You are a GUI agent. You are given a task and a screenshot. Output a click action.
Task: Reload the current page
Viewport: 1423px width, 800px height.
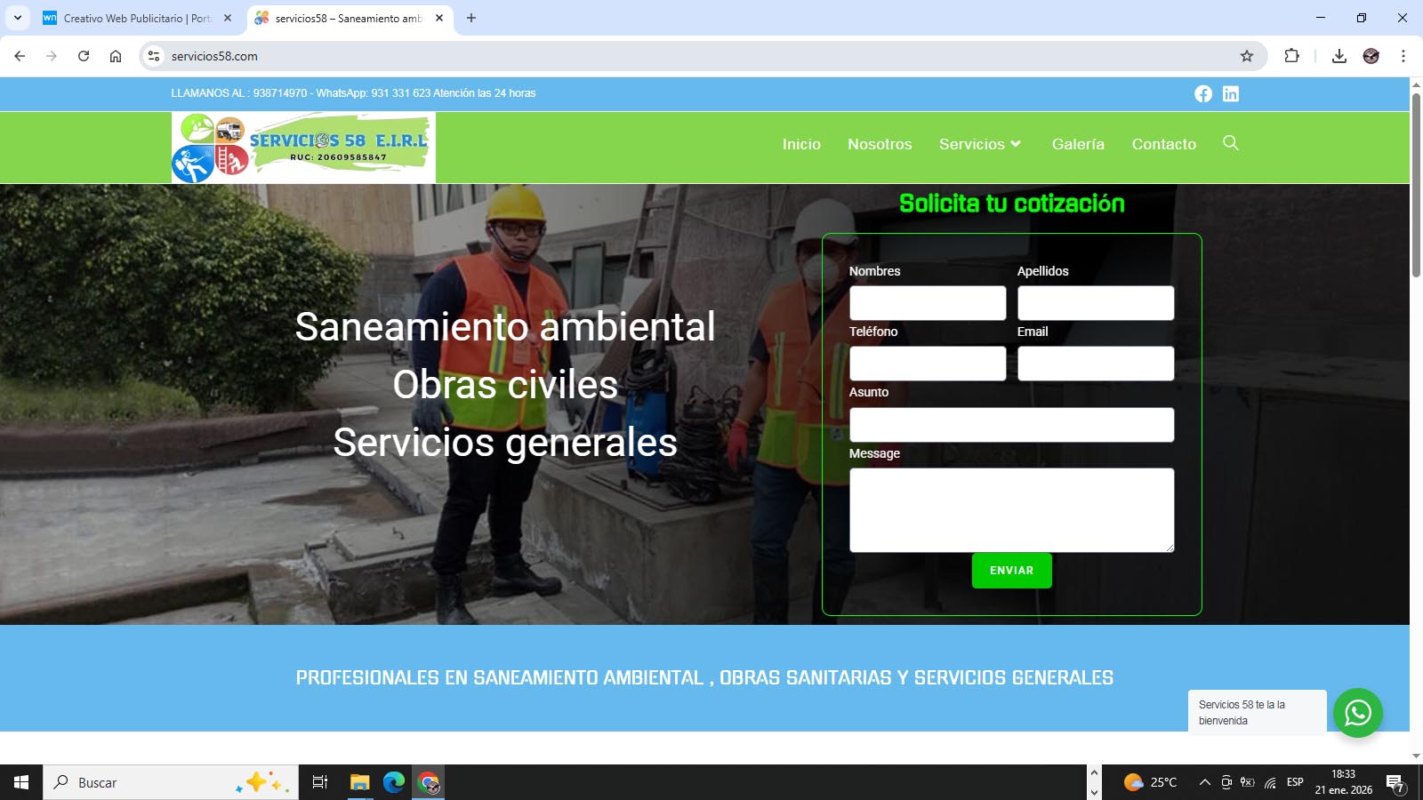[84, 56]
